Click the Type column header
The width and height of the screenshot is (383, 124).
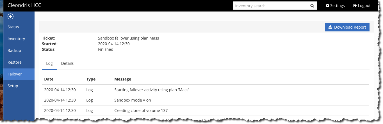(x=91, y=79)
